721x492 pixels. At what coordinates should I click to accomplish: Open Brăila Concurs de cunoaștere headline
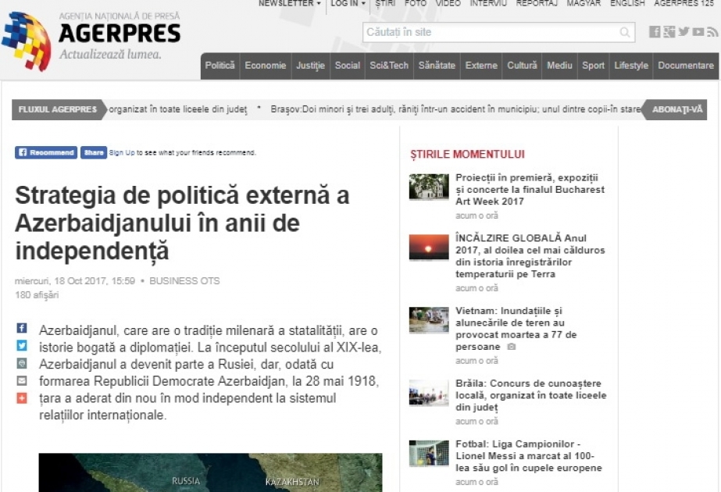[x=531, y=395]
